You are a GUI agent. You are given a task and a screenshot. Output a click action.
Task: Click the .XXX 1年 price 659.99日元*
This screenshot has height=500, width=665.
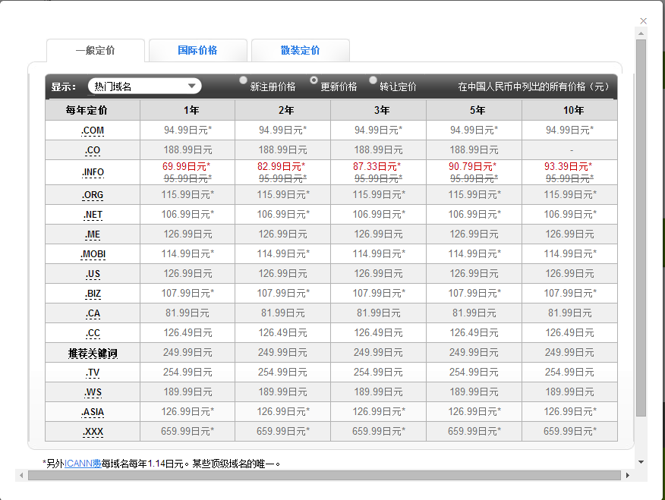[x=188, y=432]
